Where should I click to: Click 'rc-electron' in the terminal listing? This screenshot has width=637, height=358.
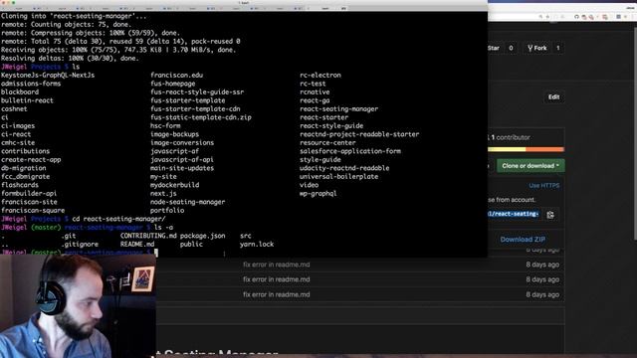point(320,76)
